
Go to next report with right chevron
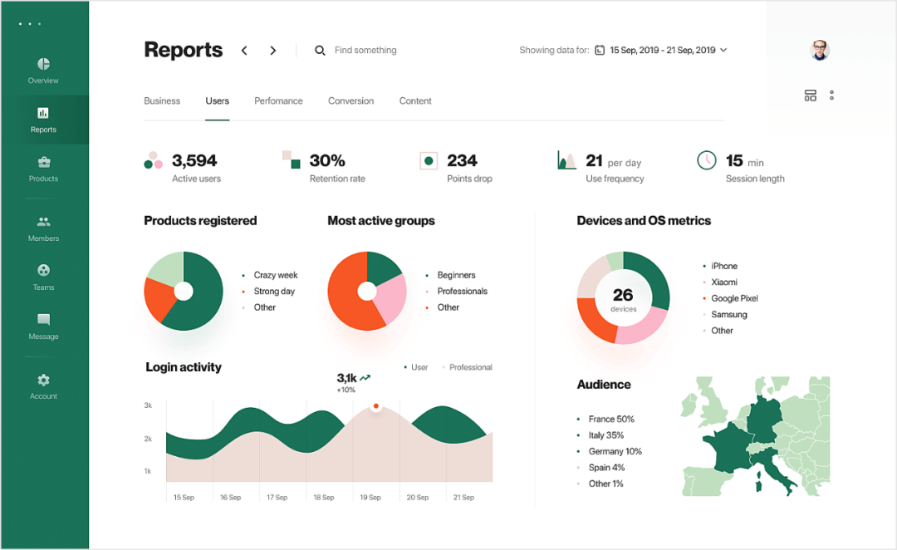tap(272, 51)
